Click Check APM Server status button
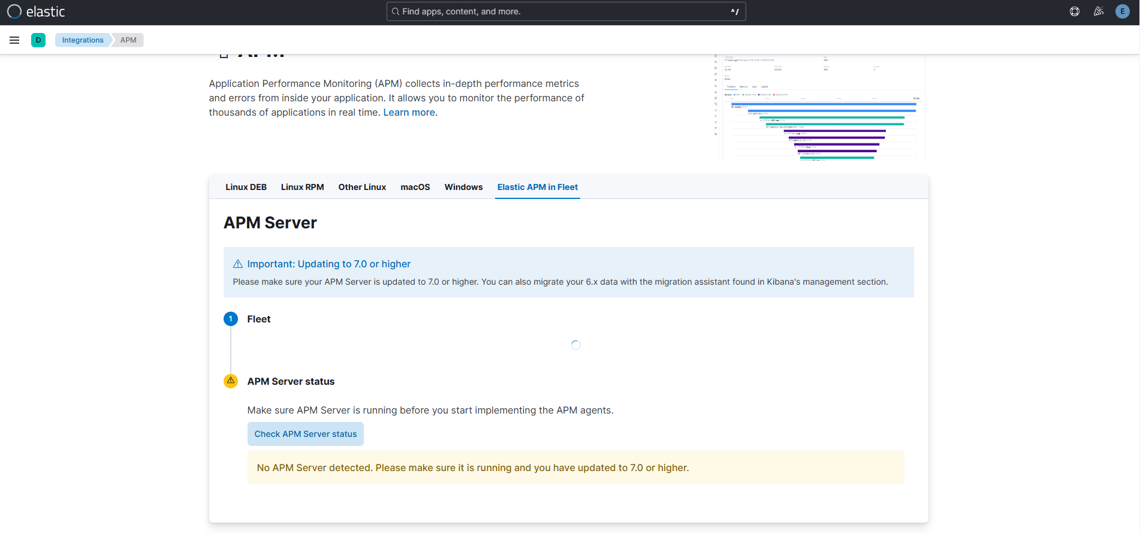1140x534 pixels. [x=306, y=434]
